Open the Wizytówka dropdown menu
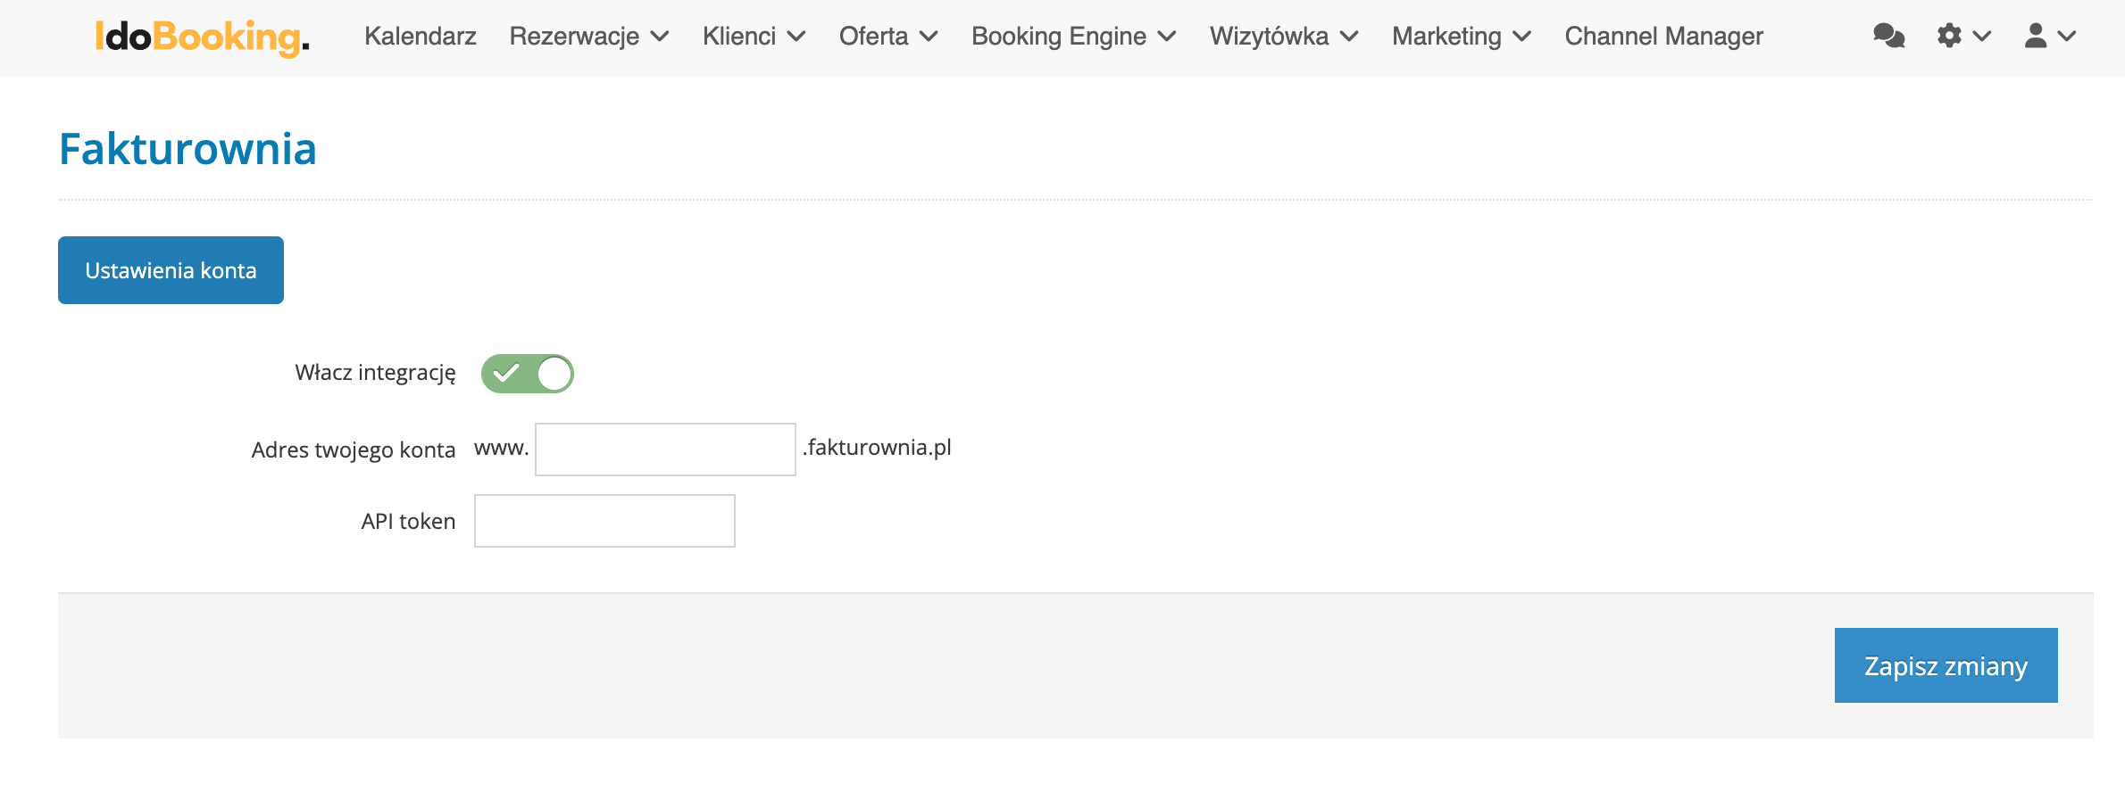The height and width of the screenshot is (792, 2125). point(1283,37)
